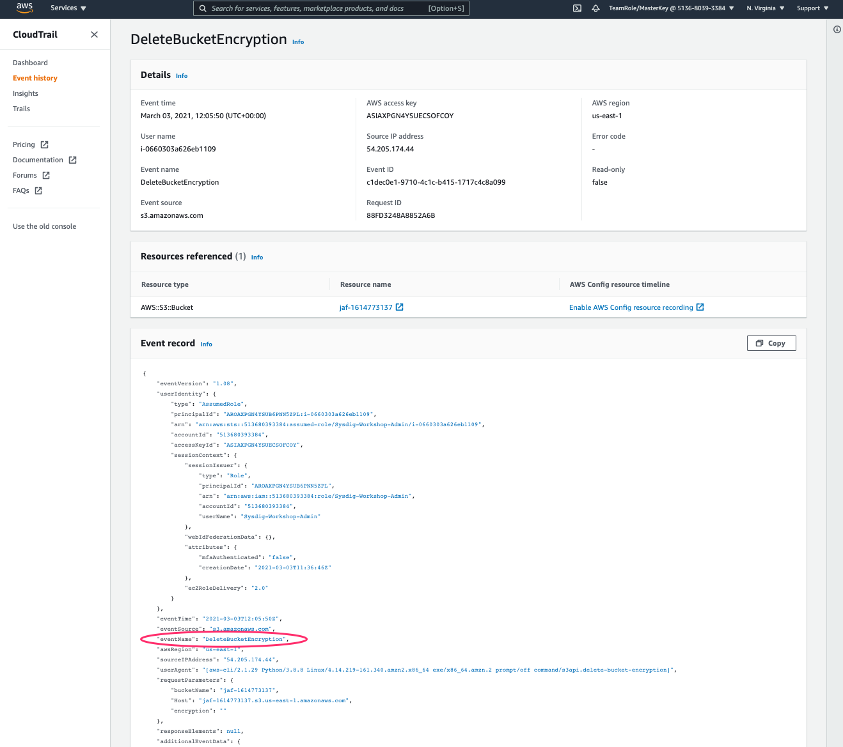Select request ID 88FD3248A8852A6B value
This screenshot has width=843, height=747.
(x=401, y=215)
